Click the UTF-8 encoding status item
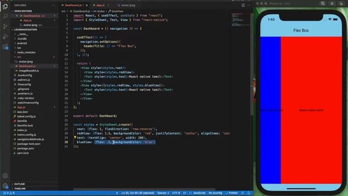The image size is (348, 196). 176,193
